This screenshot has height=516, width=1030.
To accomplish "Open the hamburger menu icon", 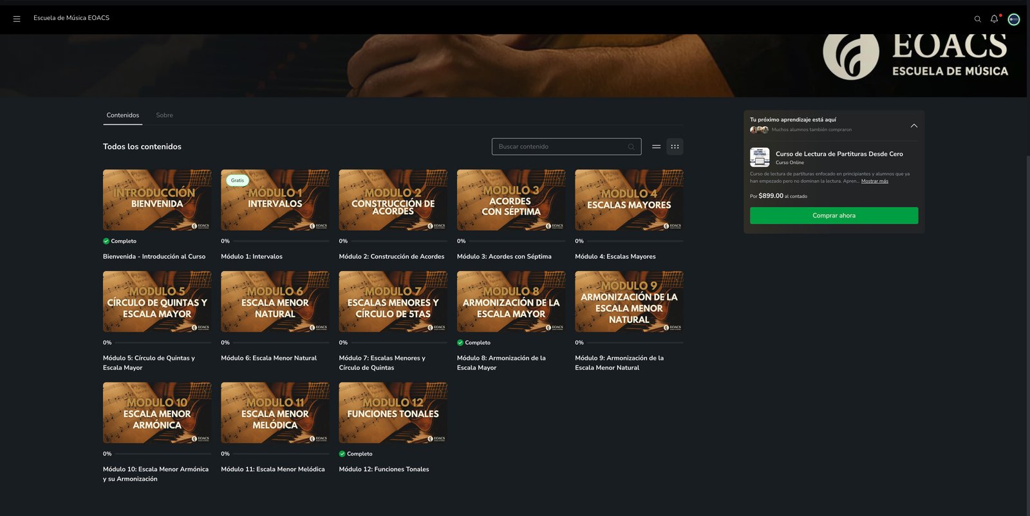I will [x=17, y=19].
